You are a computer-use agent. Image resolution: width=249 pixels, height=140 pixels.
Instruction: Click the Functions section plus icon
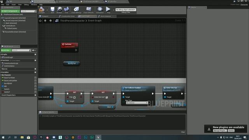point(35,61)
